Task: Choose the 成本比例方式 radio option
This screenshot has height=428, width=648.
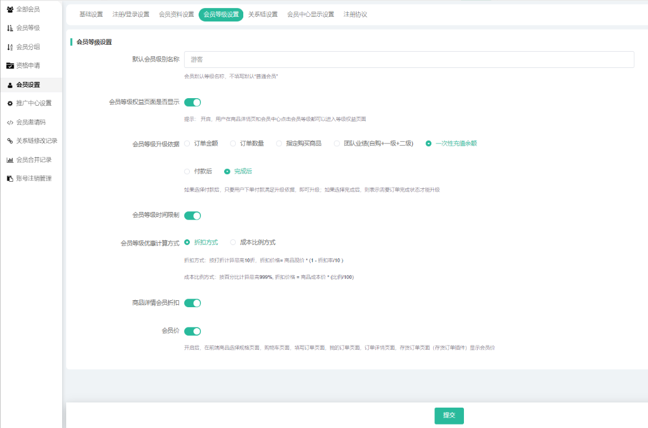Action: (233, 242)
